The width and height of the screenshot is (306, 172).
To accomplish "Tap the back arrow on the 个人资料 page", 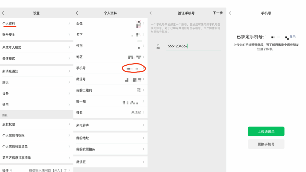I will pyautogui.click(x=77, y=13).
